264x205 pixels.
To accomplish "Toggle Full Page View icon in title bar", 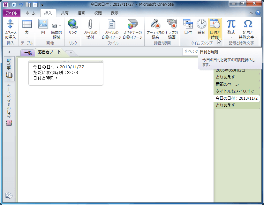I will pyautogui.click(x=35, y=5).
